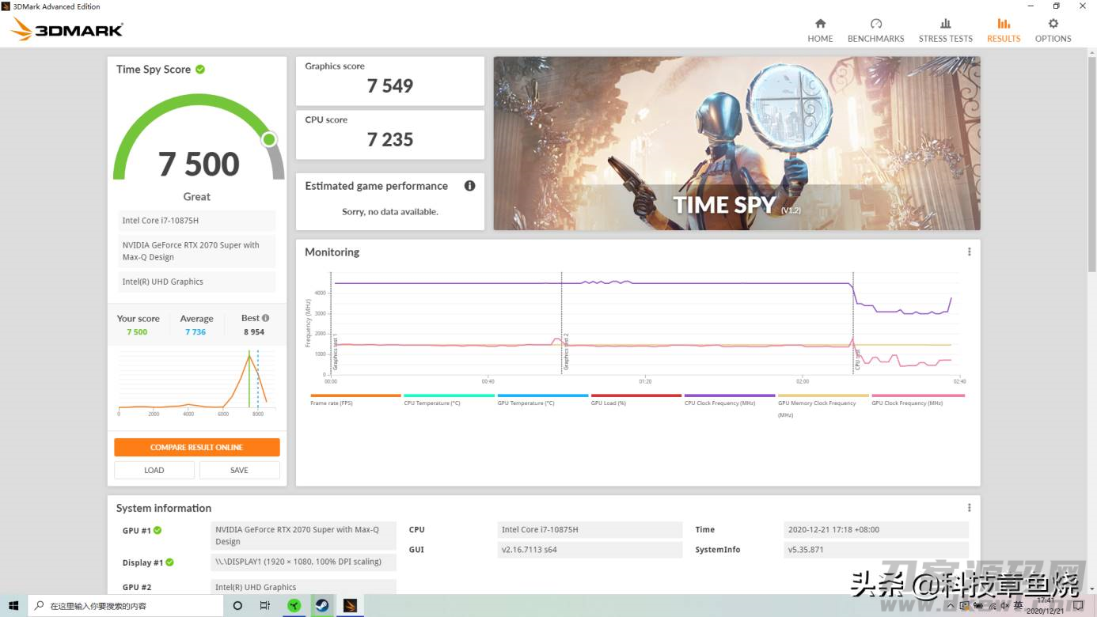Click the green Time Spy Score validation checkmark

point(200,70)
